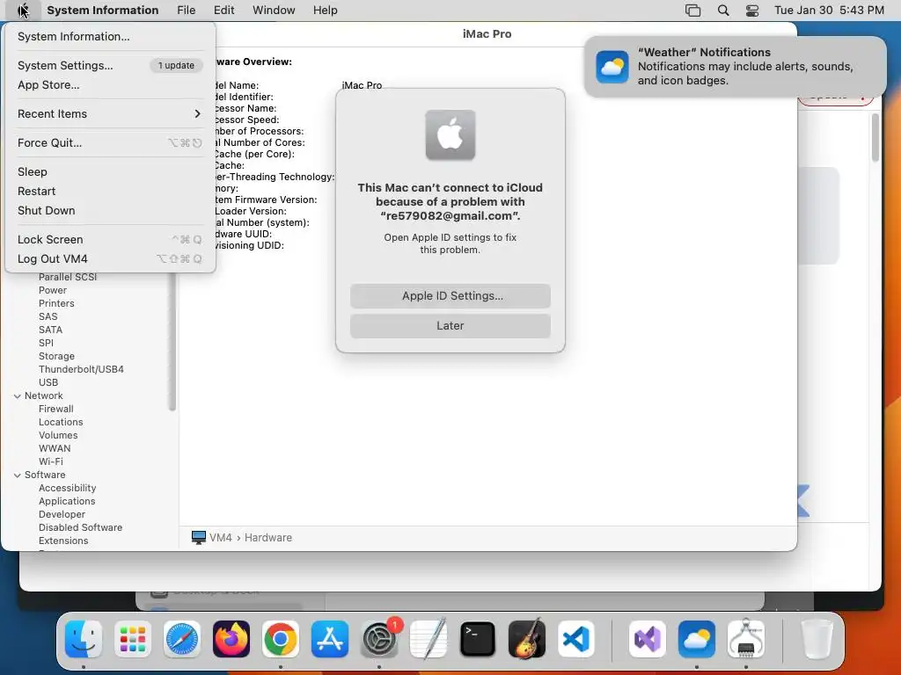Screen dimensions: 901x675
Task: Open Trash in the Dock
Action: click(x=817, y=639)
